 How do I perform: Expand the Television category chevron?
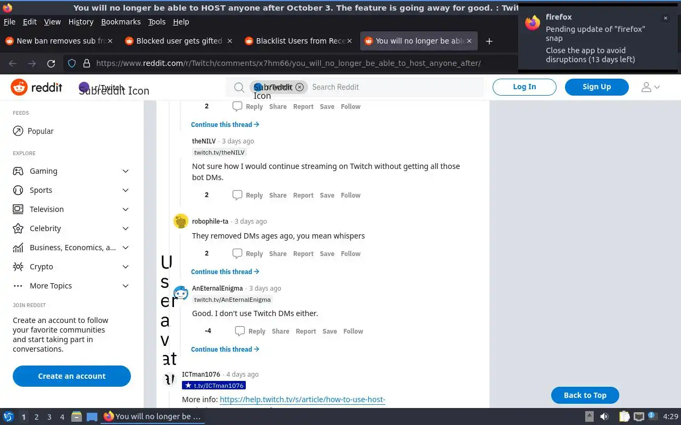(126, 209)
